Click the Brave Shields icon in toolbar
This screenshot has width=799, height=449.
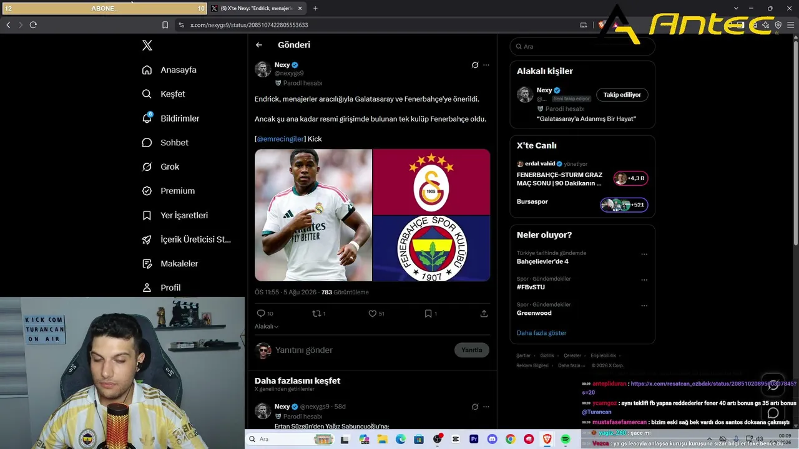click(x=602, y=25)
